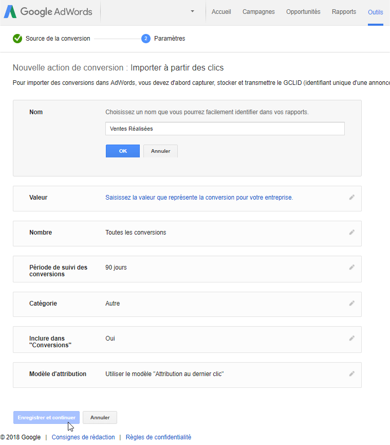
Task: Click the Nom section label
Action: 36,112
